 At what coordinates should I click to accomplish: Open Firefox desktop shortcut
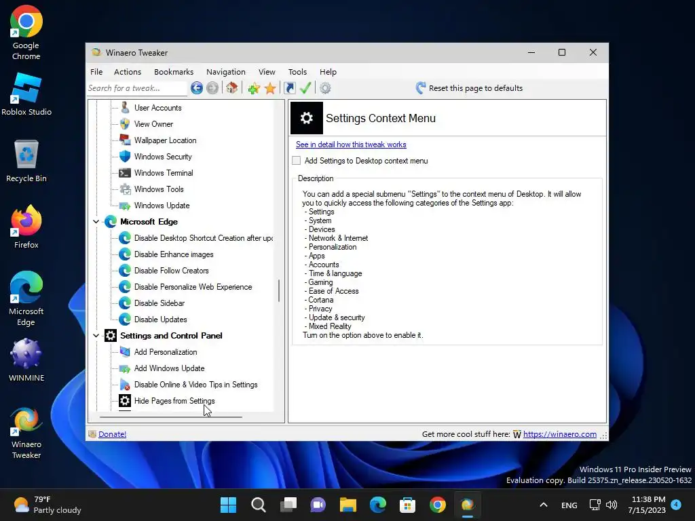26,227
